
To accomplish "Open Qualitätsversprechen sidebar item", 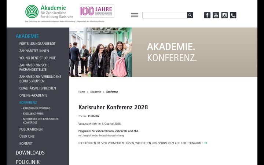I will click(37, 88).
